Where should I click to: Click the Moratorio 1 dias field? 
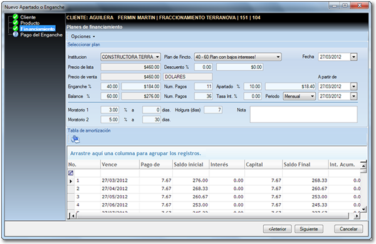point(151,110)
